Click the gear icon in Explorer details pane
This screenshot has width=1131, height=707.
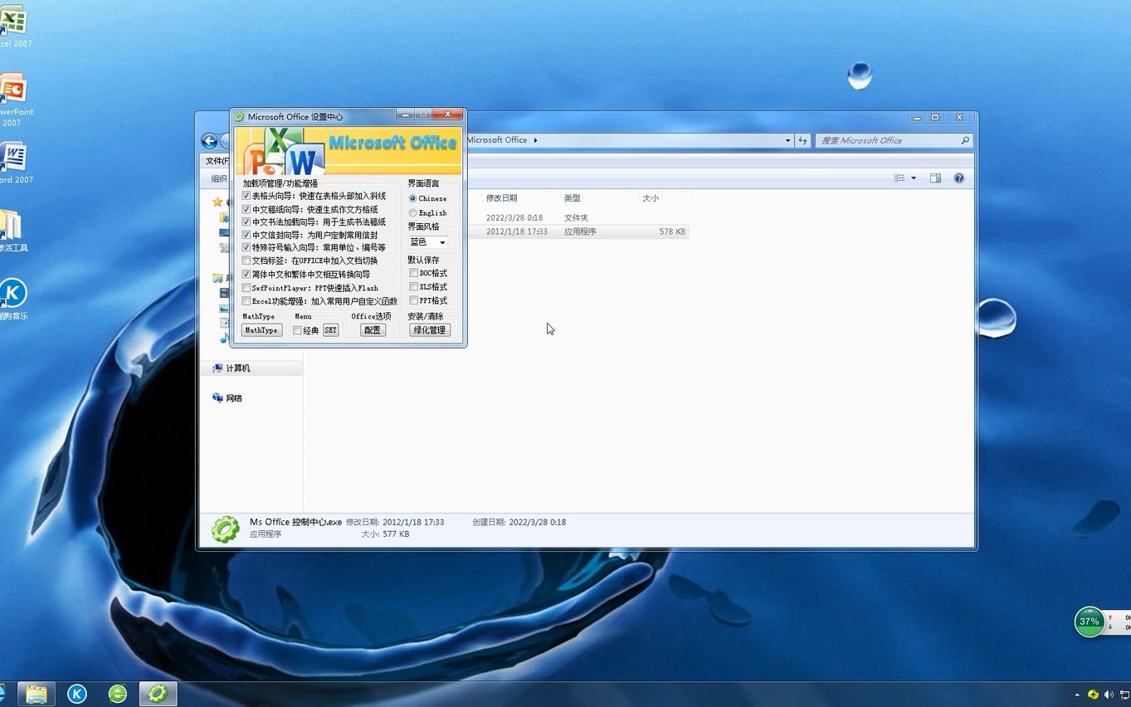point(225,529)
